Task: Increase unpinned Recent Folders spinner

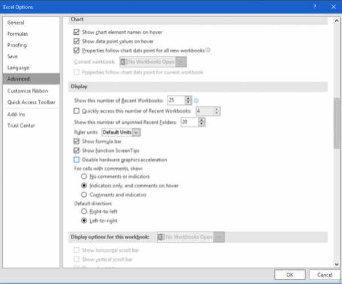Action: click(202, 120)
